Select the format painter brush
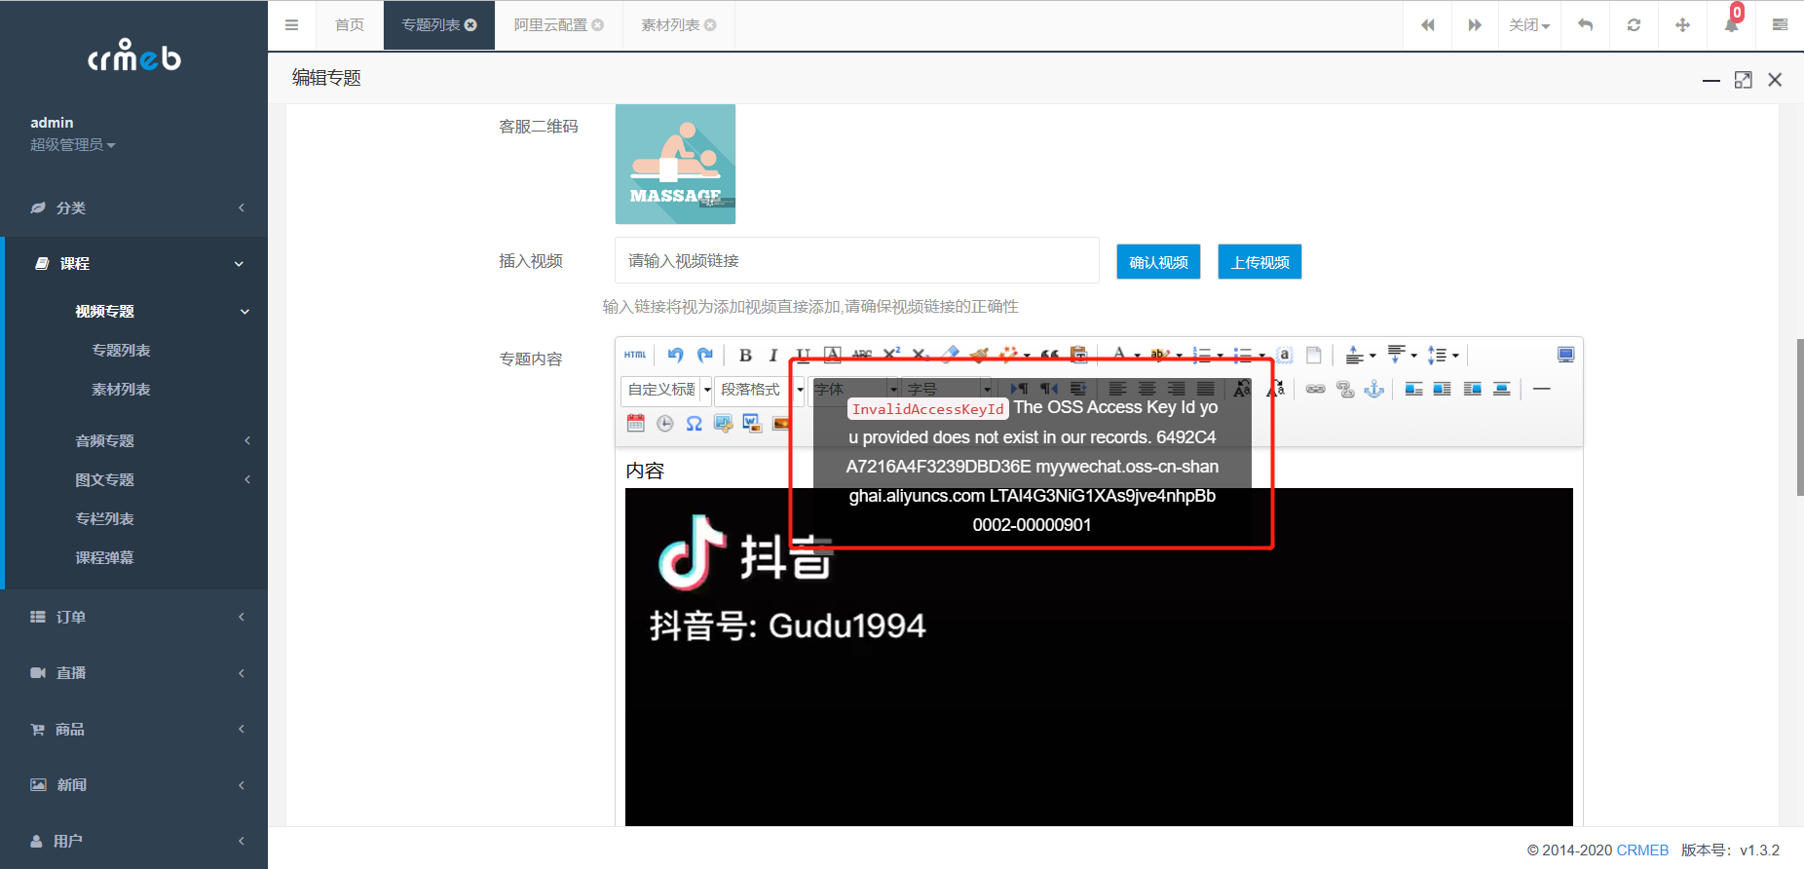 [979, 355]
